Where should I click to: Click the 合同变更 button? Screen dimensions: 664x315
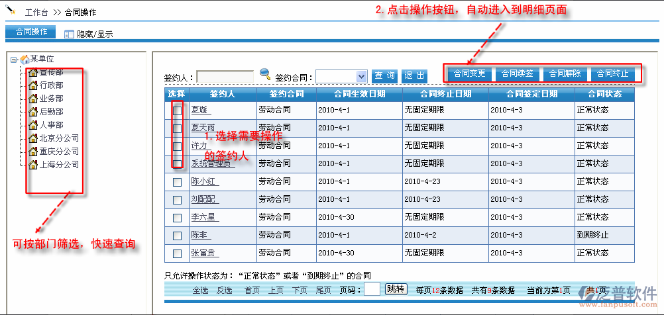pos(469,73)
